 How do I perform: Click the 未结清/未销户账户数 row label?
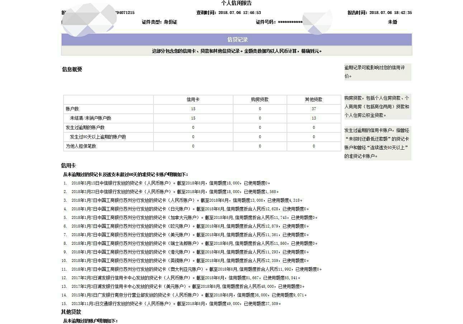(x=90, y=118)
